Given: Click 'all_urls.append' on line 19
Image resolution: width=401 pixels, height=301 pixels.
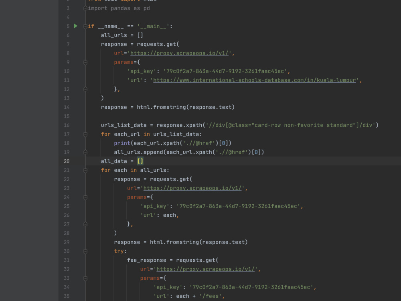Looking at the screenshot, I should [x=139, y=152].
